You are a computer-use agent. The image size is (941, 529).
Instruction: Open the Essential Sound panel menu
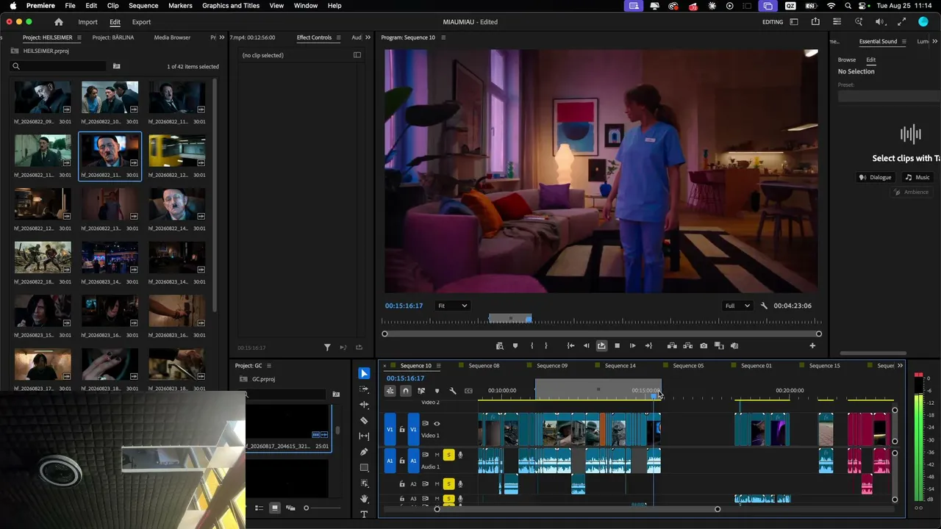[x=904, y=42]
